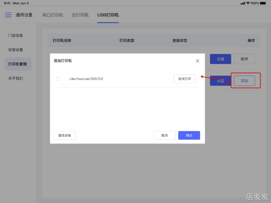271x203 pixels.
Task: Tick the /dev/bus/usb/001/012 checkbox
Action: [x=58, y=79]
